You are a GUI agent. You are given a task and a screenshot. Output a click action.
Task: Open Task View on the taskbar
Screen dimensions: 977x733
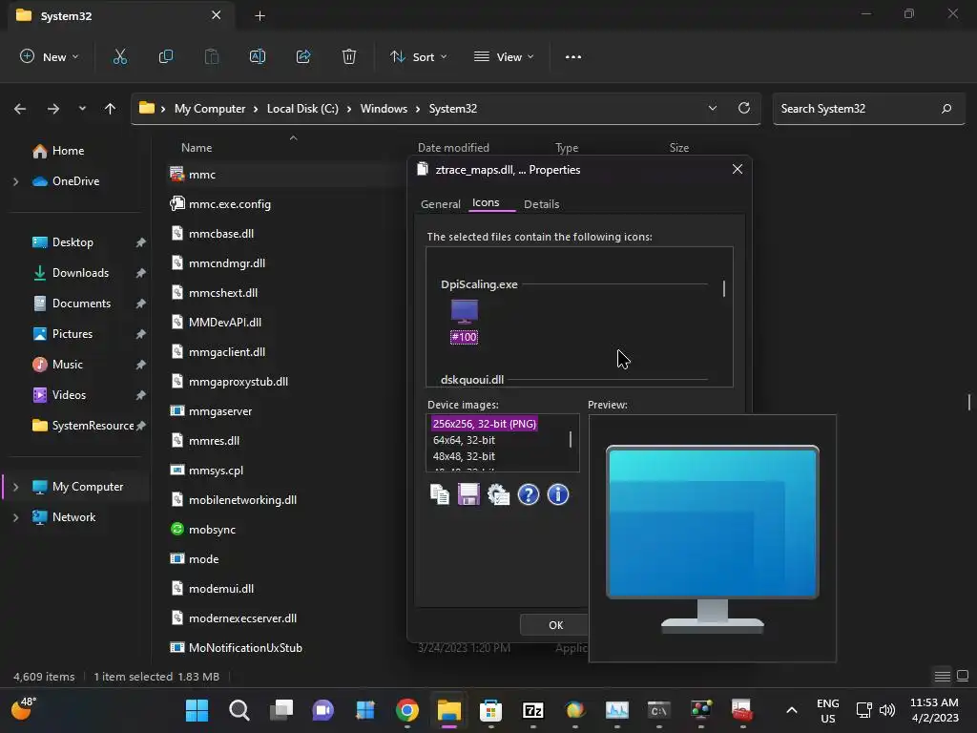281,710
